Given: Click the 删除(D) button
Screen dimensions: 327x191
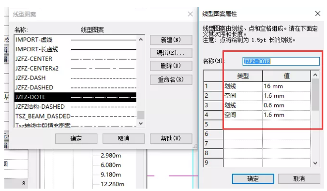Looking at the screenshot, I should pyautogui.click(x=171, y=66).
